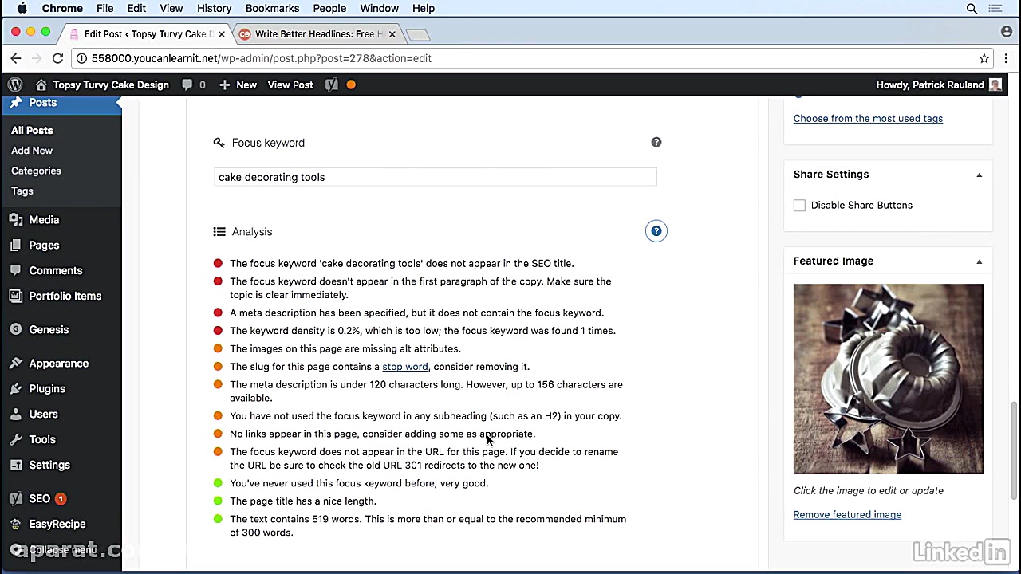The height and width of the screenshot is (574, 1021).
Task: Reload the current page
Action: (57, 58)
